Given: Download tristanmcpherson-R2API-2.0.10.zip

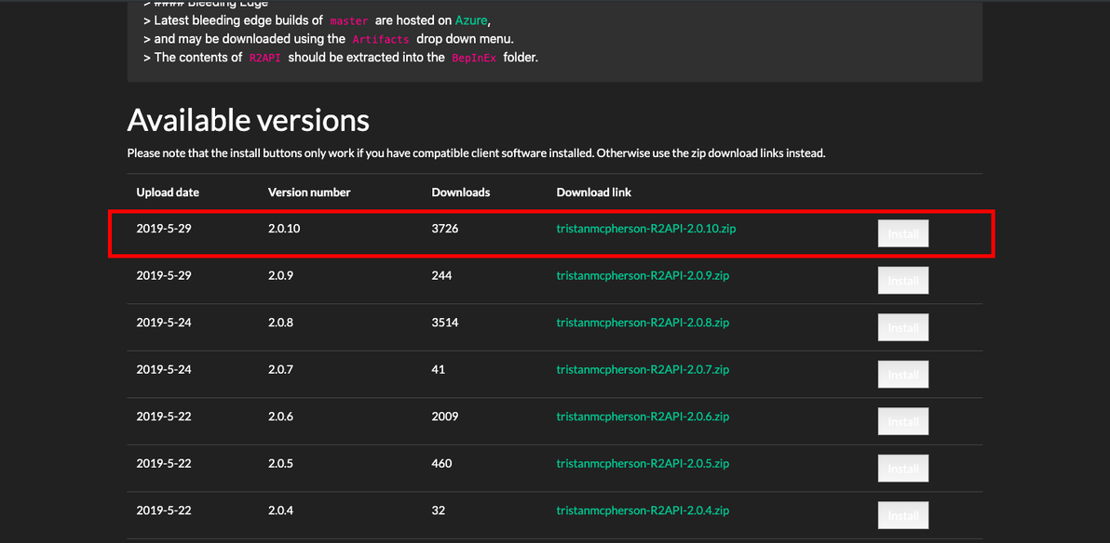Looking at the screenshot, I should pyautogui.click(x=645, y=229).
